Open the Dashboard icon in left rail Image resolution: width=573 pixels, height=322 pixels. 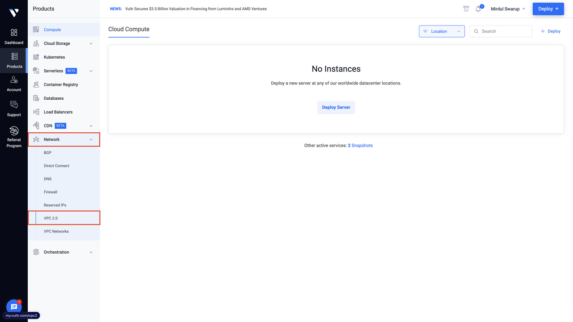[14, 33]
